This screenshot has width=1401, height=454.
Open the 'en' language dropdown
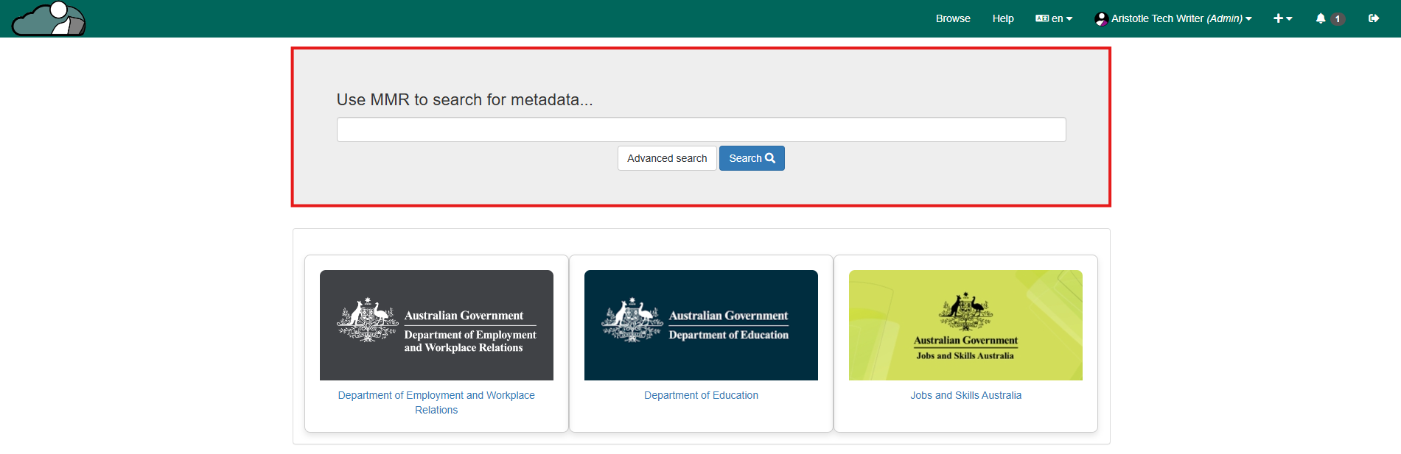point(1054,18)
